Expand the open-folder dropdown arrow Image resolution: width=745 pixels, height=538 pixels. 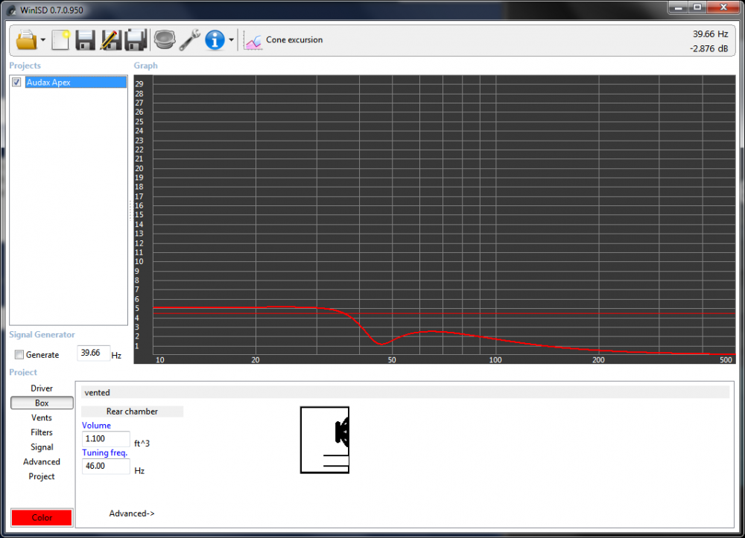click(x=43, y=40)
